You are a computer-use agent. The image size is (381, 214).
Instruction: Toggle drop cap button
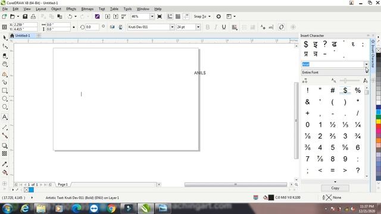252,27
